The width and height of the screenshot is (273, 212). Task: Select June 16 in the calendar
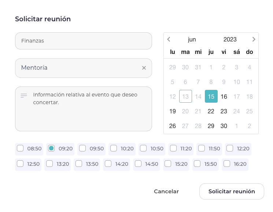pos(224,96)
